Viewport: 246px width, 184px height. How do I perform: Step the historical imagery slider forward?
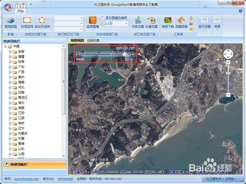(133, 54)
